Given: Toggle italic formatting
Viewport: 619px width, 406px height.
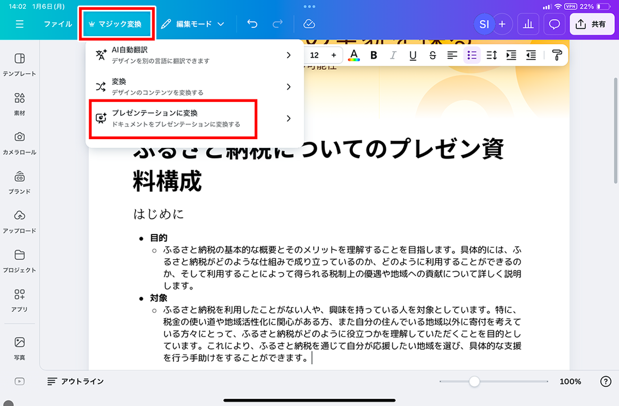Looking at the screenshot, I should (394, 55).
